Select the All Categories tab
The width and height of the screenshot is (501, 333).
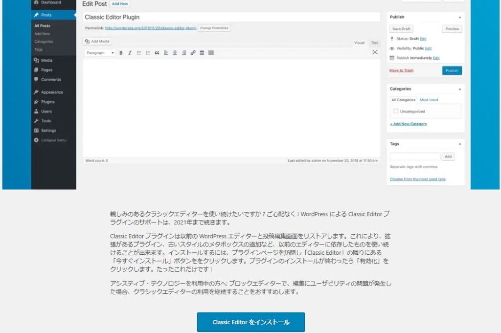pyautogui.click(x=404, y=100)
